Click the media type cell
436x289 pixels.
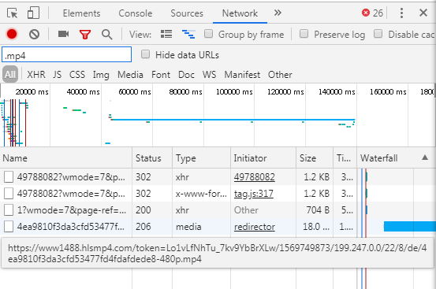188,227
